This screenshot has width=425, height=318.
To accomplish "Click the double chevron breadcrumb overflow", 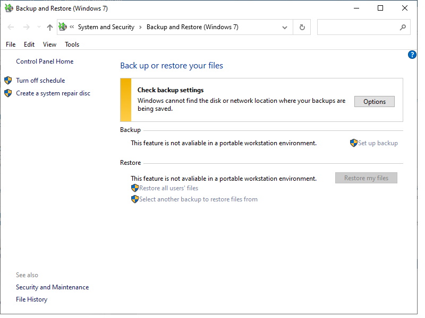I will [72, 27].
